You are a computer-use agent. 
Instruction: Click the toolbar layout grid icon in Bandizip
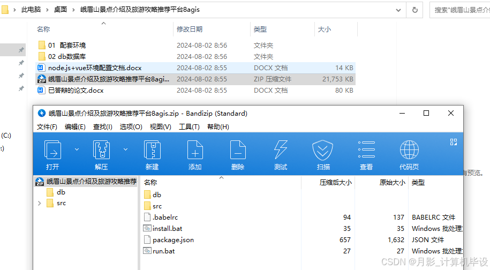[x=454, y=142]
